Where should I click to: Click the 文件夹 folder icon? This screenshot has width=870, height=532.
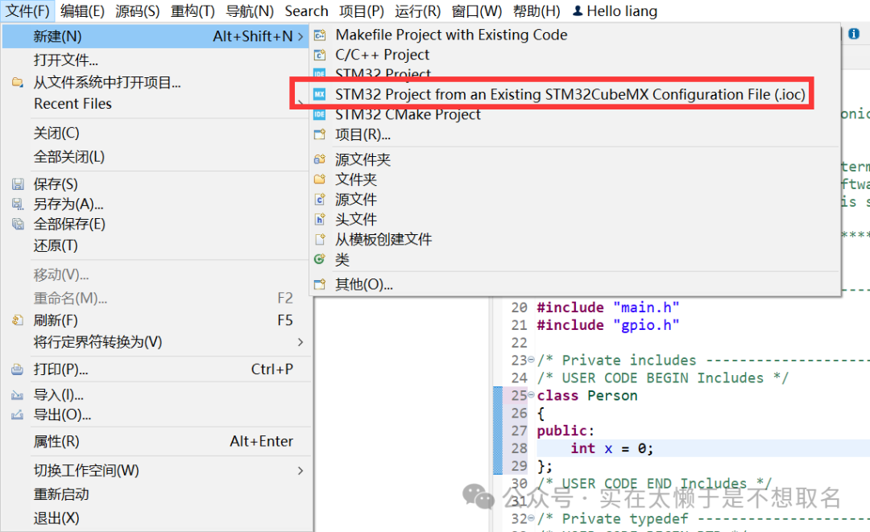pos(320,179)
